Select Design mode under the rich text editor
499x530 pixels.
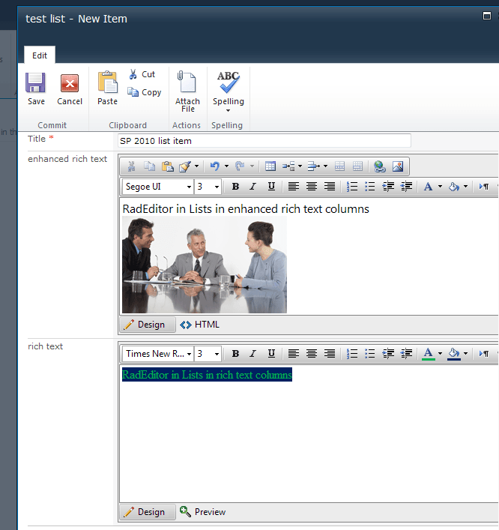tap(148, 512)
